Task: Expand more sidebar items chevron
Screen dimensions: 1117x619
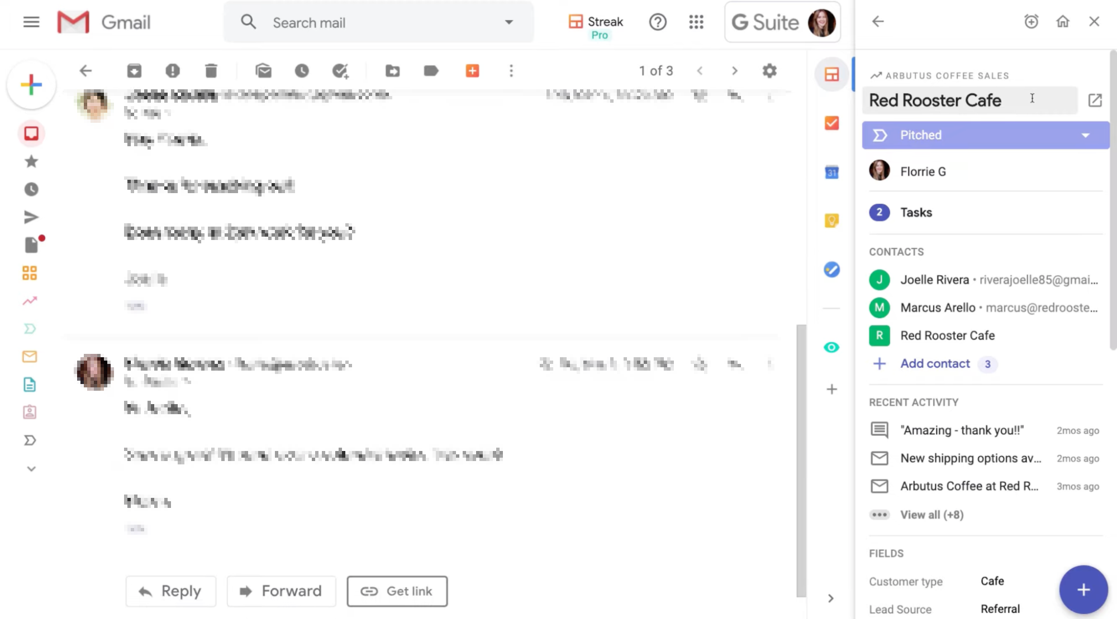Action: pos(31,469)
